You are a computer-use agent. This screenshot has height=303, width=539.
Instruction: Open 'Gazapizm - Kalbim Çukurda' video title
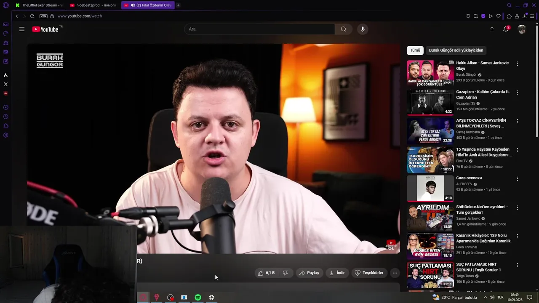tap(483, 95)
